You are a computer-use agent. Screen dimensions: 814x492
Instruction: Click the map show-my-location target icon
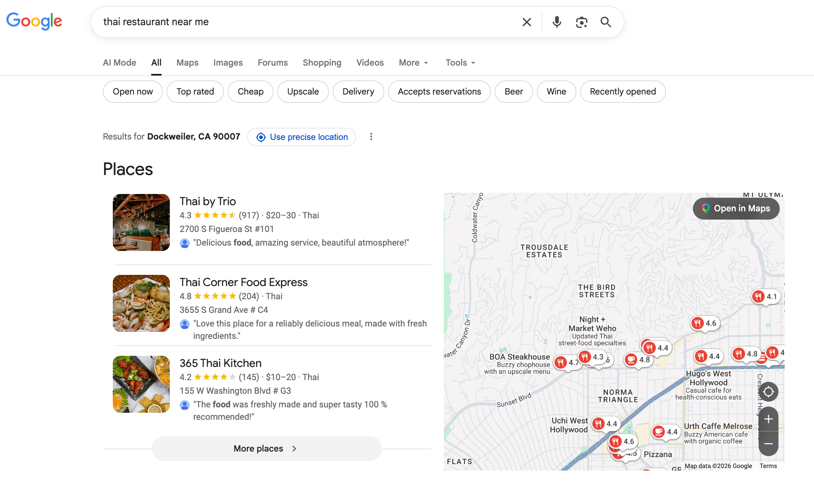[x=768, y=391]
